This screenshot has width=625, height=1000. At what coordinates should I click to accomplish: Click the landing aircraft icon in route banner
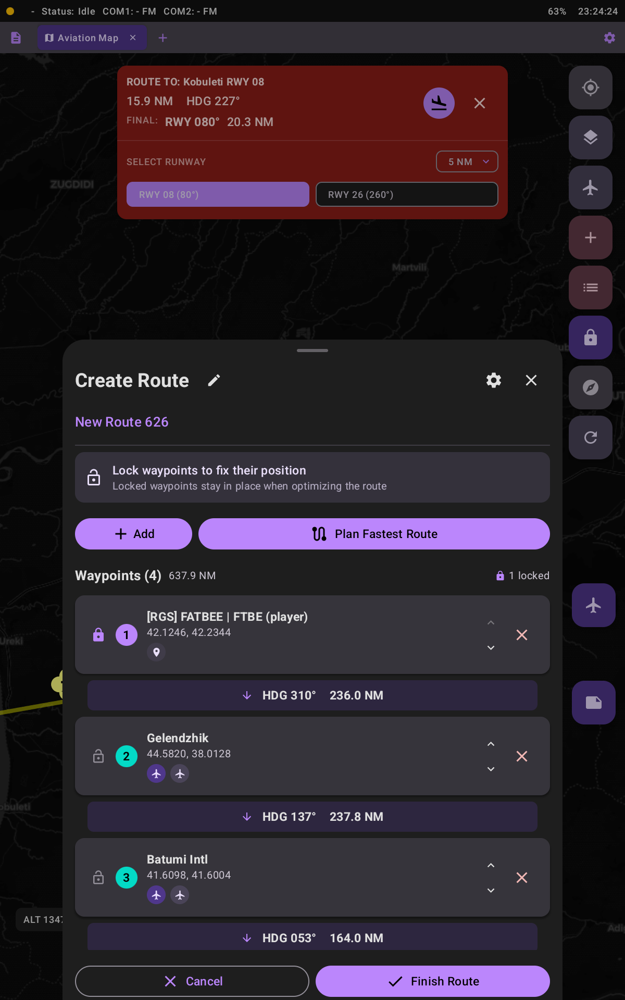click(439, 103)
